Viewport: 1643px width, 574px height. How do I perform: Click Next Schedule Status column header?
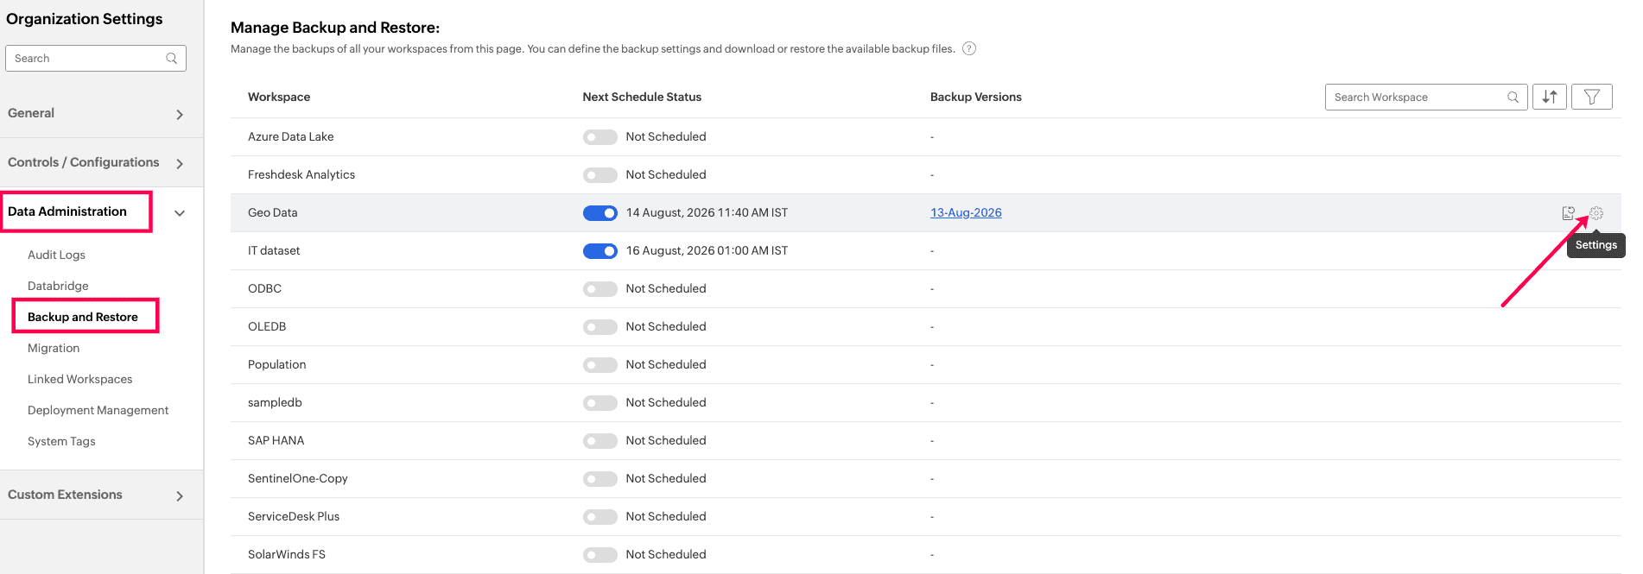pyautogui.click(x=642, y=97)
